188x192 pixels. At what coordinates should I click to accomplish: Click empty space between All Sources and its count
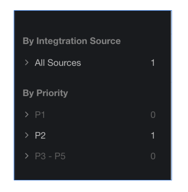[116, 63]
